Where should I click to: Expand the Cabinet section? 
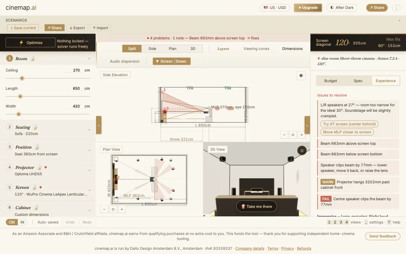coord(89,210)
